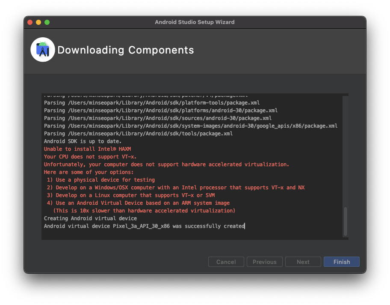Click the Finish button
Image resolution: width=390 pixels, height=305 pixels.
(x=342, y=262)
